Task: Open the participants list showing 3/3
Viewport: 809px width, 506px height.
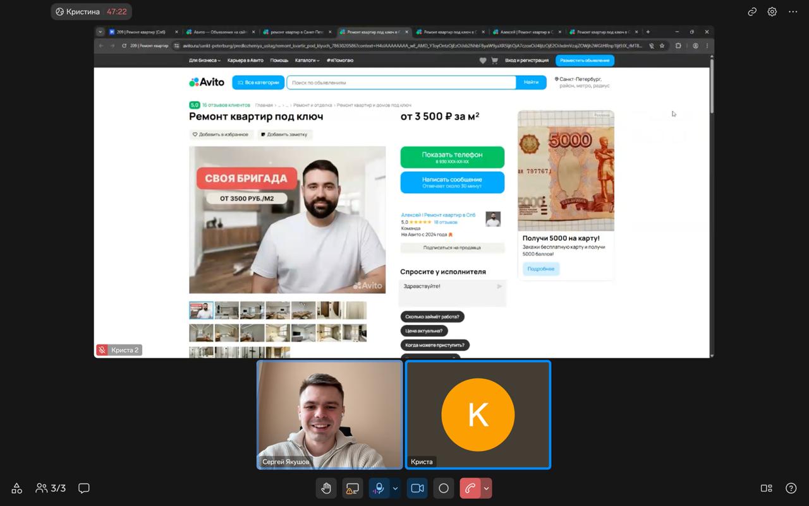Action: (x=51, y=488)
